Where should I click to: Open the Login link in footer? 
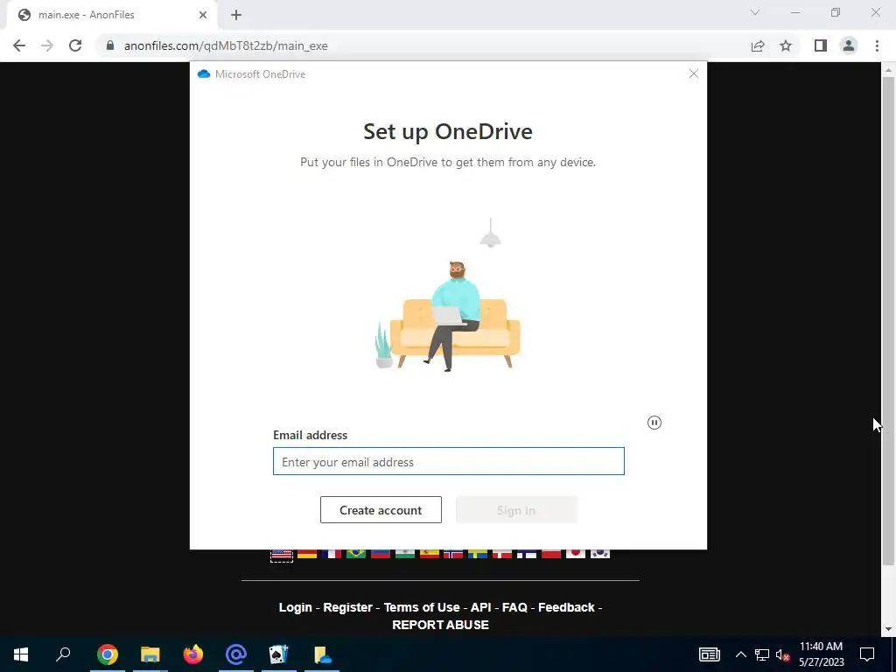[296, 607]
